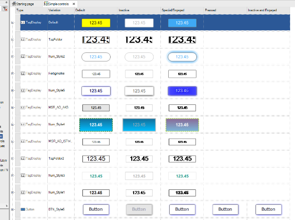Click right arrow on left panel scrollbar
The height and width of the screenshot is (220, 295).
tap(7, 206)
